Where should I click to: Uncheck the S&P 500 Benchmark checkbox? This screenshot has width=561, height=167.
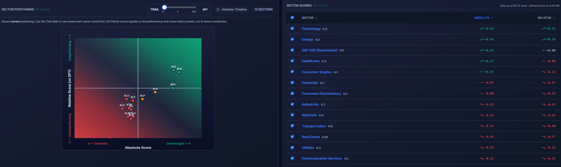292,50
